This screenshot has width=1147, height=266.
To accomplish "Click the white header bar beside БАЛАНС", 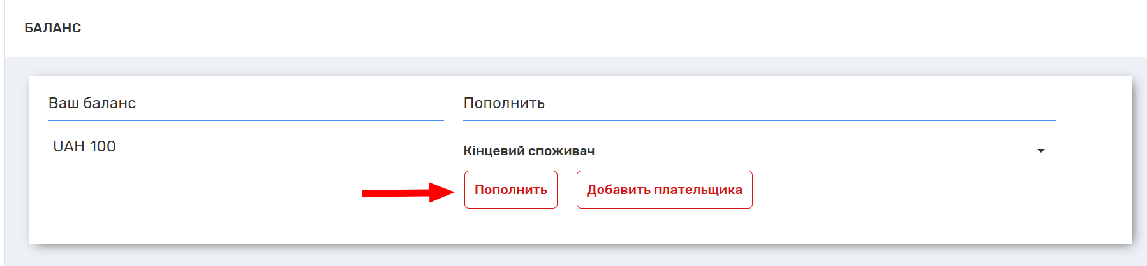I will 574,28.
